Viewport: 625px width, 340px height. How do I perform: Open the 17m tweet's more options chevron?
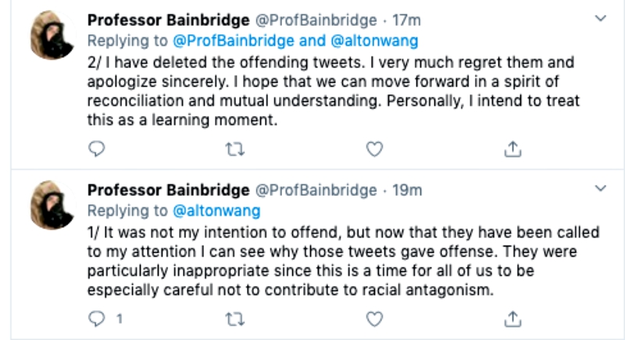(599, 18)
